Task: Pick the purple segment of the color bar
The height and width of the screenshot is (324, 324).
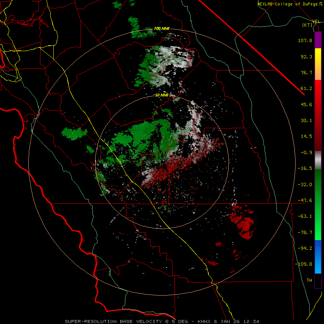Action: coord(318,40)
